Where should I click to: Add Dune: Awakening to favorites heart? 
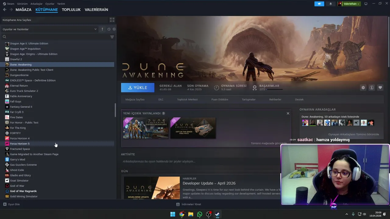[x=380, y=88]
